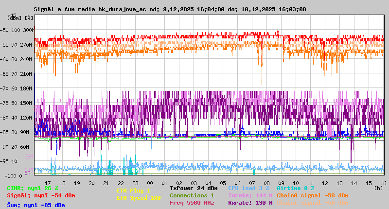Image resolution: width=389 pixels, height=209 pixels.
Task: Click the 'Rxrate: 130 M' legend label
Action: coord(250,203)
